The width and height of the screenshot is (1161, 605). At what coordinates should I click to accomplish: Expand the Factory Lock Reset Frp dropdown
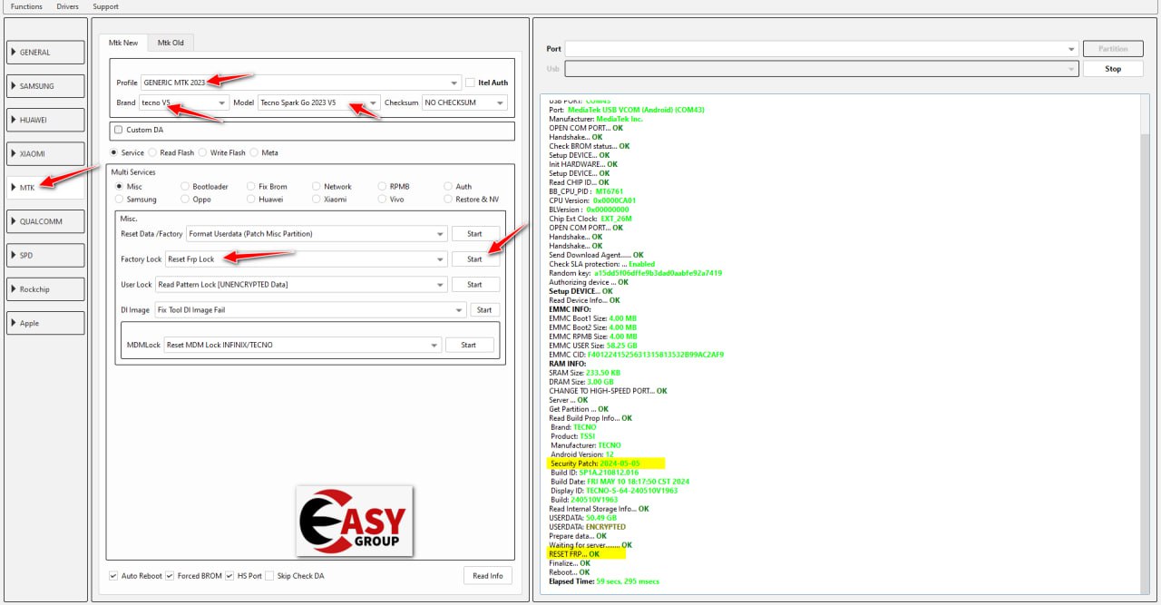click(x=307, y=259)
